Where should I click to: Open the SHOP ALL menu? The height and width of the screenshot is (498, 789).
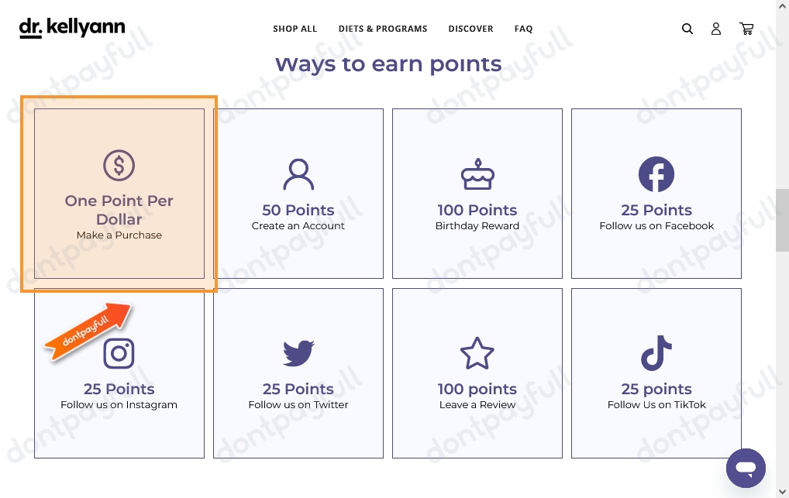coord(295,29)
